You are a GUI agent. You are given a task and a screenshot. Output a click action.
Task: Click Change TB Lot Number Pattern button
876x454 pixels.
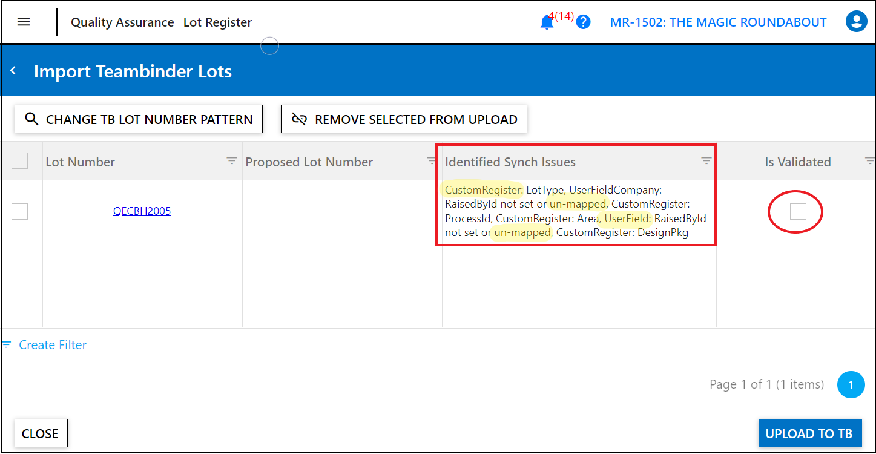point(139,119)
